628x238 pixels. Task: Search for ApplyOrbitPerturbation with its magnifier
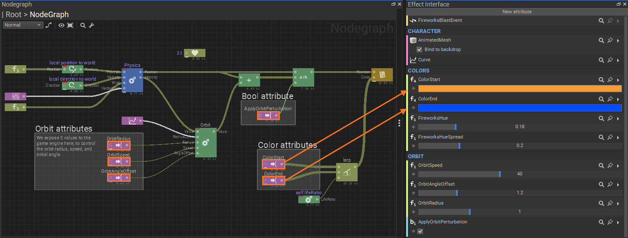[x=602, y=222]
